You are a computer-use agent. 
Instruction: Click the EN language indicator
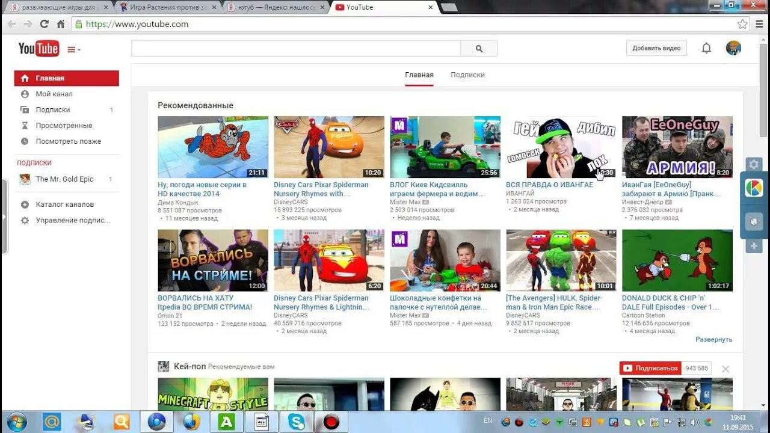[487, 421]
